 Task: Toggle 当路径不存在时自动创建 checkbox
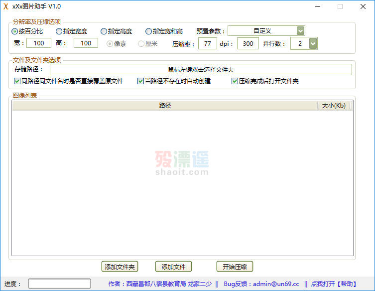[x=174, y=81]
